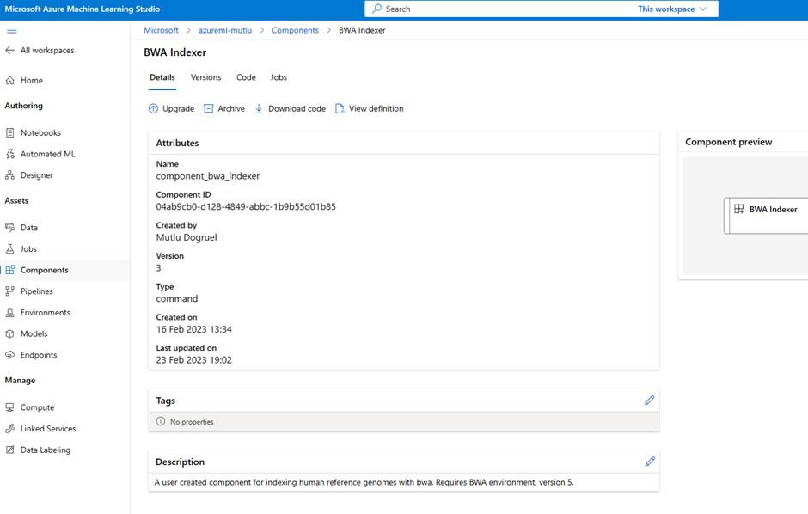Select the BWA Indexer preview node
This screenshot has width=808, height=514.
coord(766,215)
